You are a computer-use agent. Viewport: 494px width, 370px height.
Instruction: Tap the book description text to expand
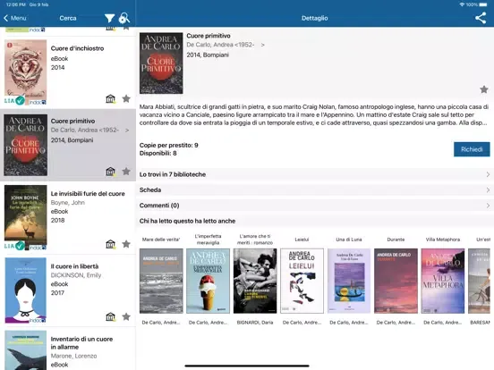[x=314, y=114]
